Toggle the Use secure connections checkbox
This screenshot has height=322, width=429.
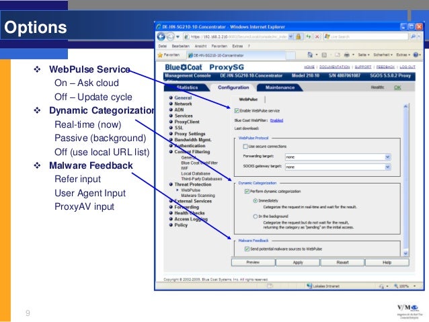click(245, 147)
